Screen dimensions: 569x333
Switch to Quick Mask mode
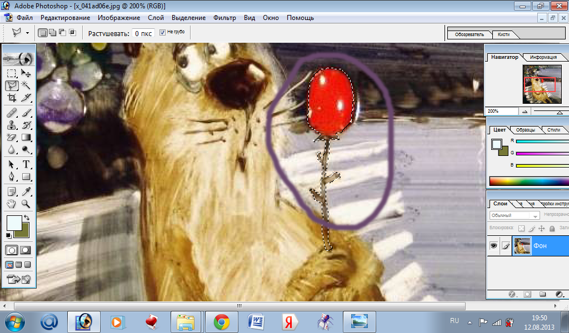pyautogui.click(x=26, y=250)
